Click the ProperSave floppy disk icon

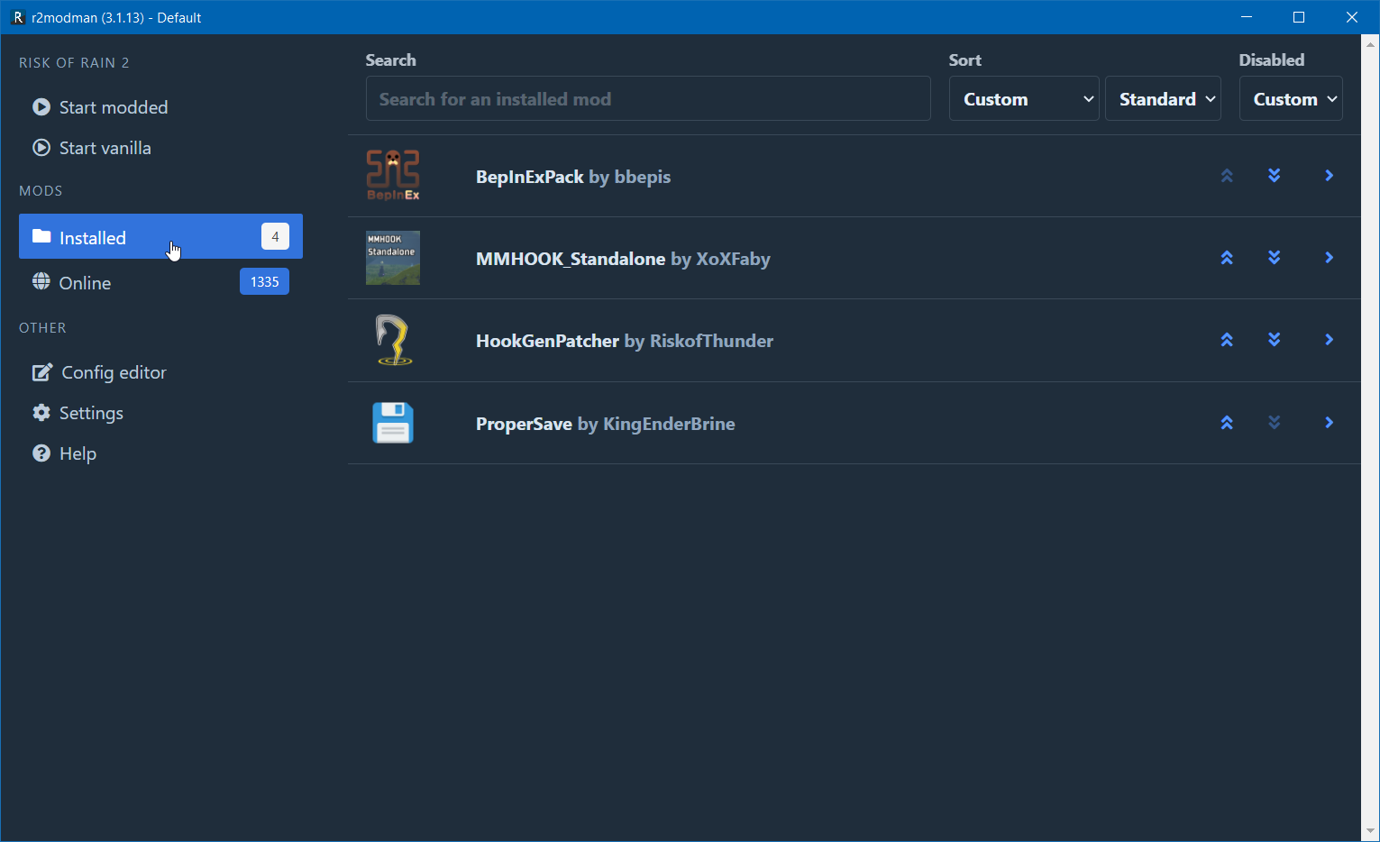tap(393, 423)
